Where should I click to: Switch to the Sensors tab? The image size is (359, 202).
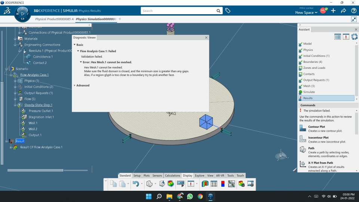click(x=157, y=176)
